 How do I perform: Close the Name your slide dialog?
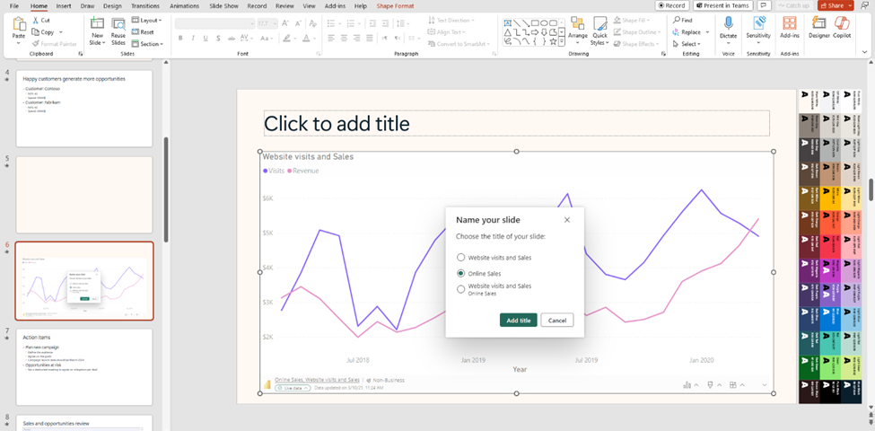pos(567,220)
